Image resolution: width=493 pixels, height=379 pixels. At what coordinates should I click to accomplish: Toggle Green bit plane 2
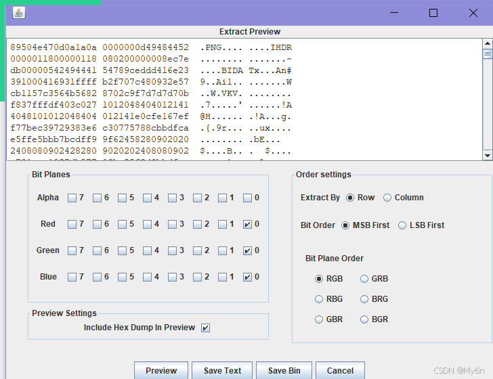click(x=198, y=250)
